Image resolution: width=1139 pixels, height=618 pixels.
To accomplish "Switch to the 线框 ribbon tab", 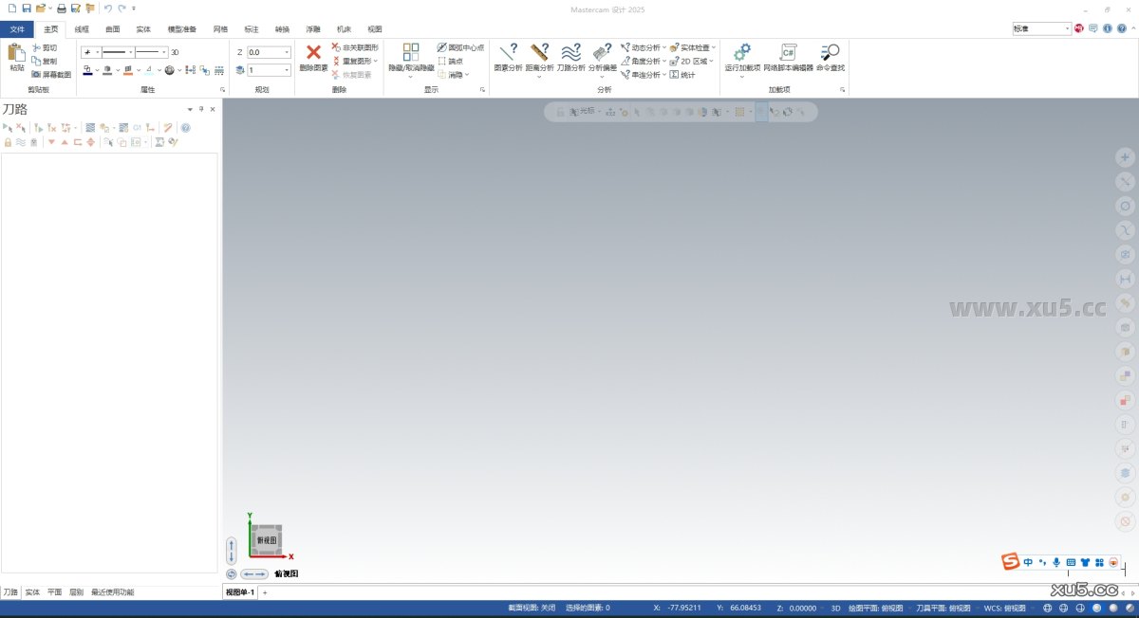I will 82,29.
